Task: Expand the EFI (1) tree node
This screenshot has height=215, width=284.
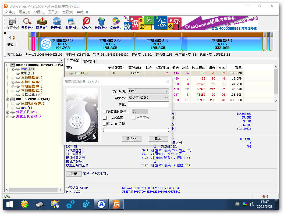Action: click(x=13, y=108)
